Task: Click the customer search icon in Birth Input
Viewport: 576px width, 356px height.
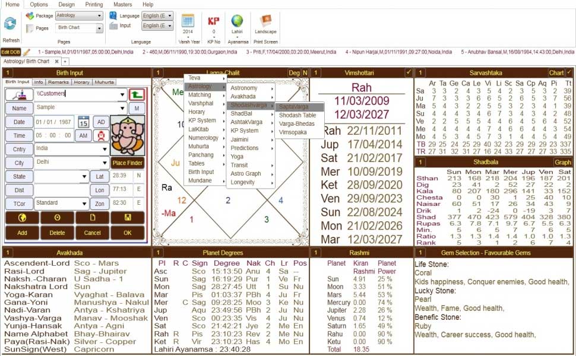Action: [x=19, y=95]
